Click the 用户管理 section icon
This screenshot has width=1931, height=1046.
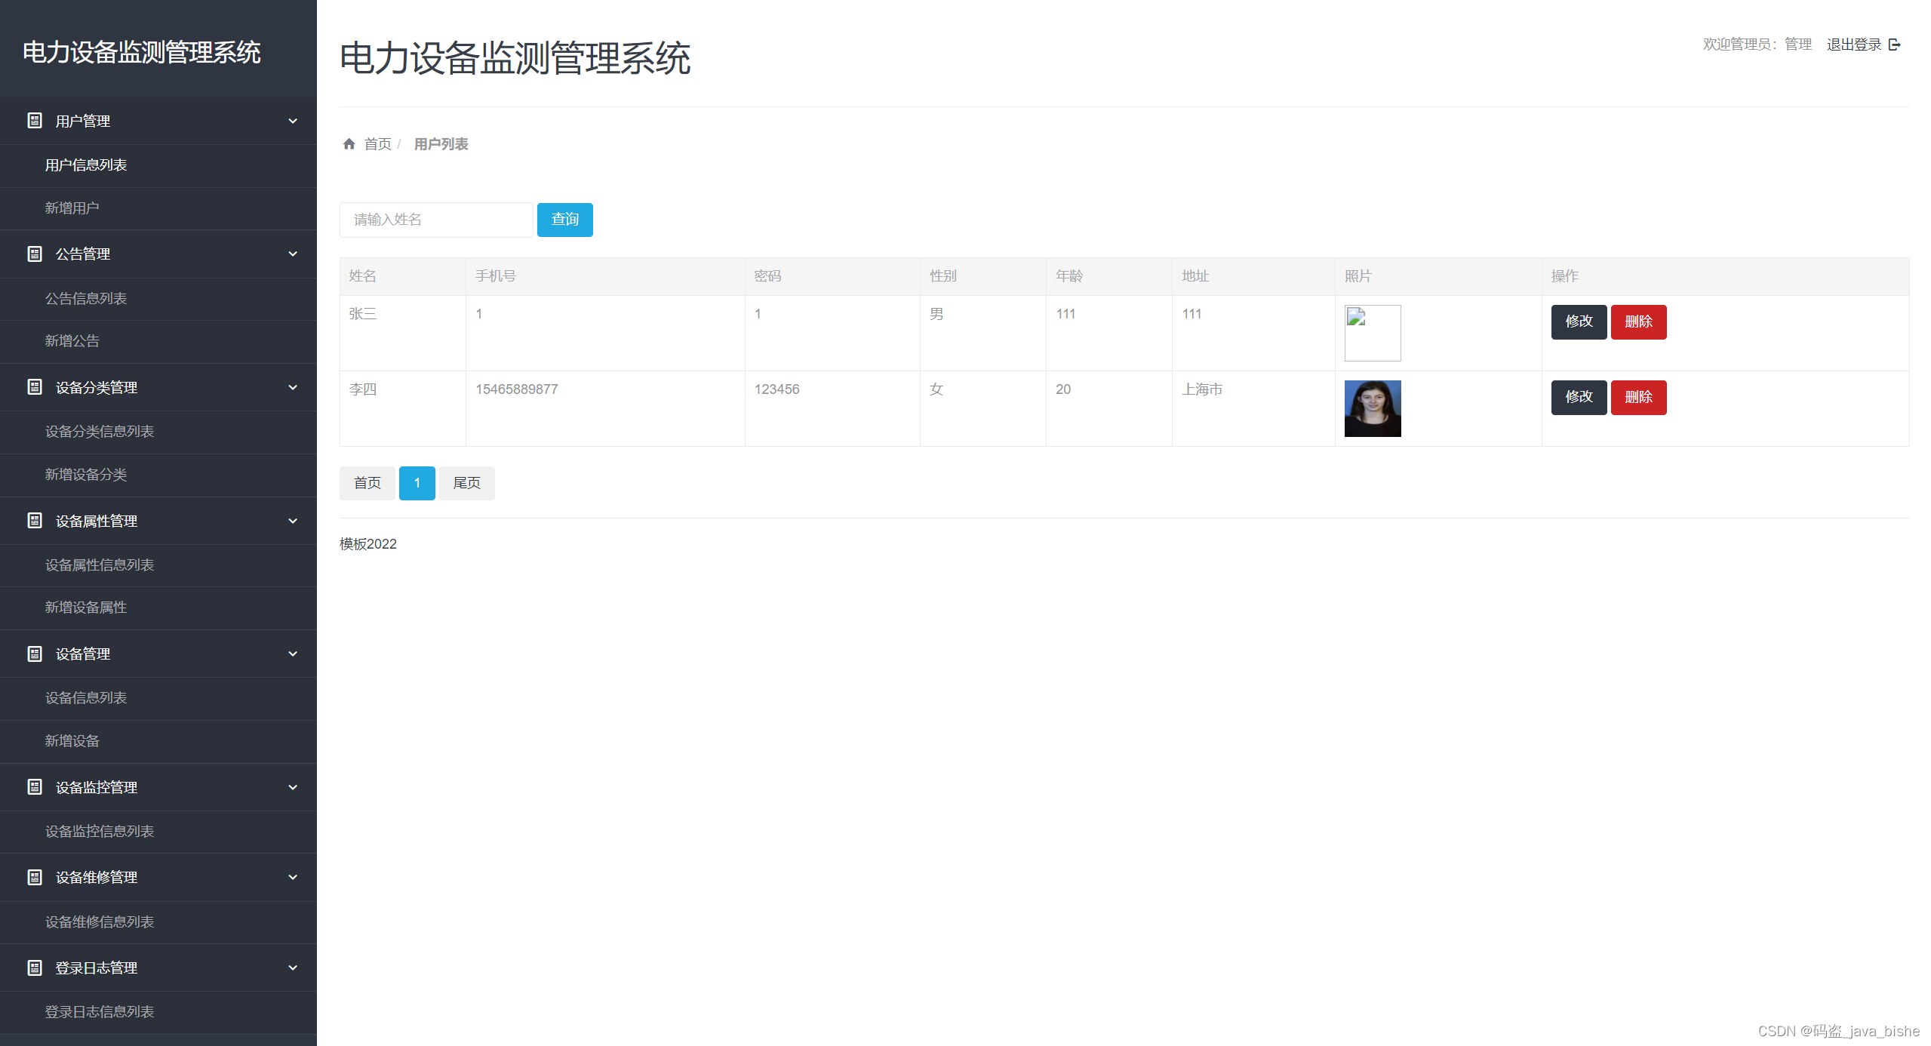(35, 121)
